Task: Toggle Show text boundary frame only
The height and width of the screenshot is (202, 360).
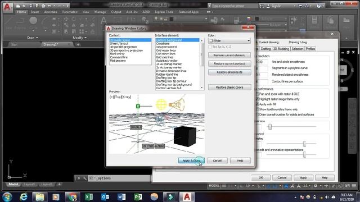Action: [x=257, y=109]
